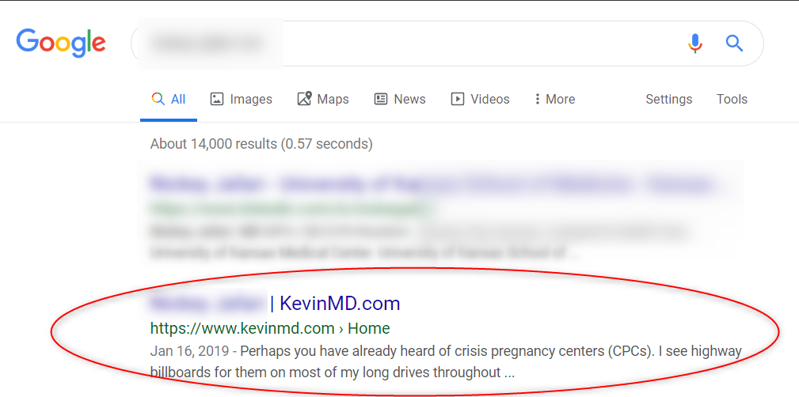Viewport: 799px width, 397px height.
Task: Click the magnifier icon beside All
Action: tap(158, 99)
